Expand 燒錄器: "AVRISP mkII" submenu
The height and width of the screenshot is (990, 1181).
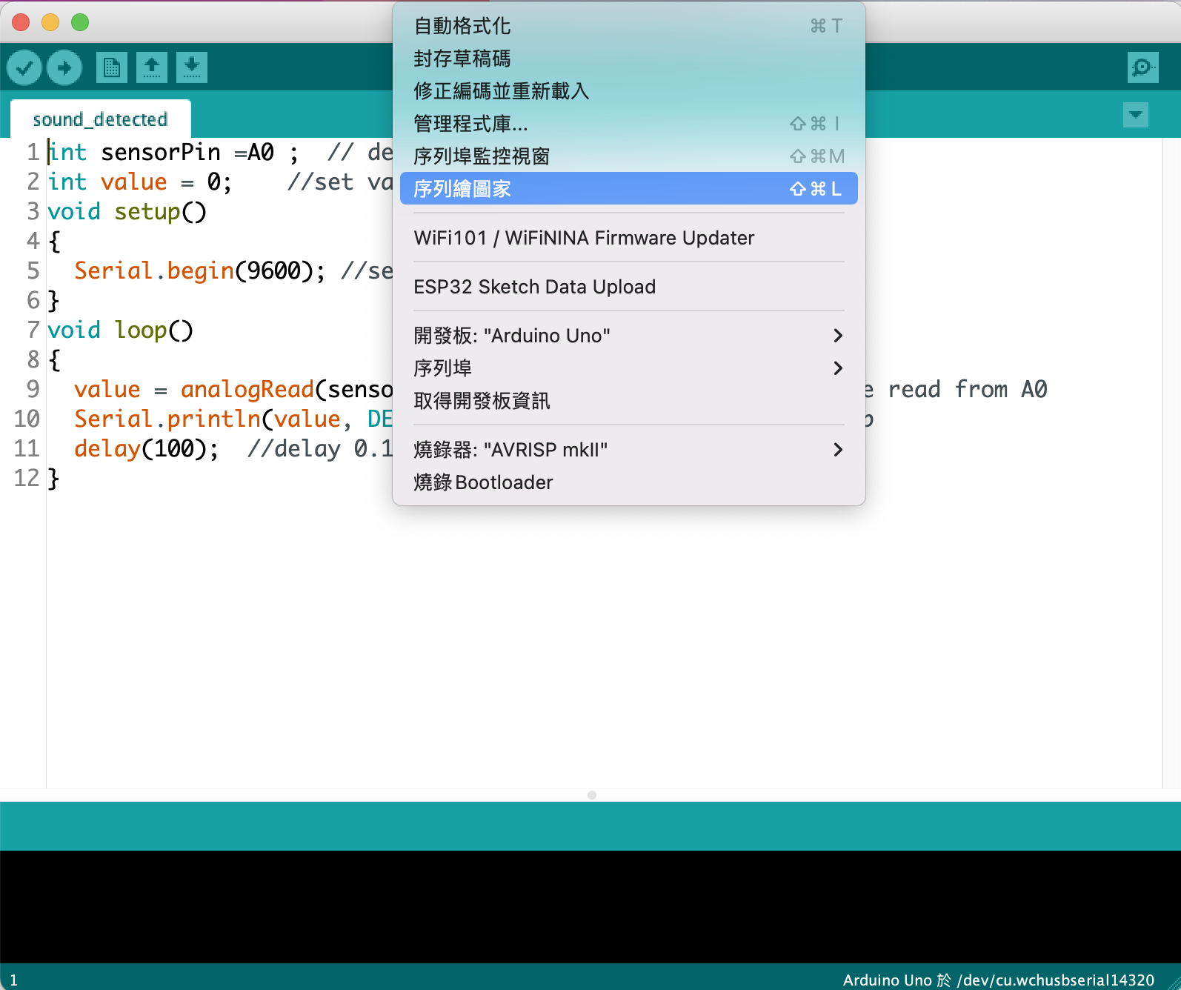coord(628,450)
